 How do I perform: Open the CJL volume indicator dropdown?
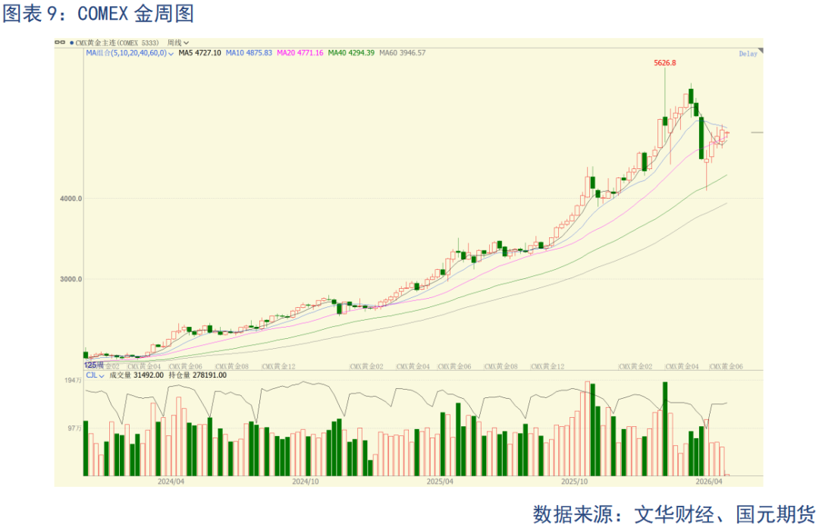point(95,375)
